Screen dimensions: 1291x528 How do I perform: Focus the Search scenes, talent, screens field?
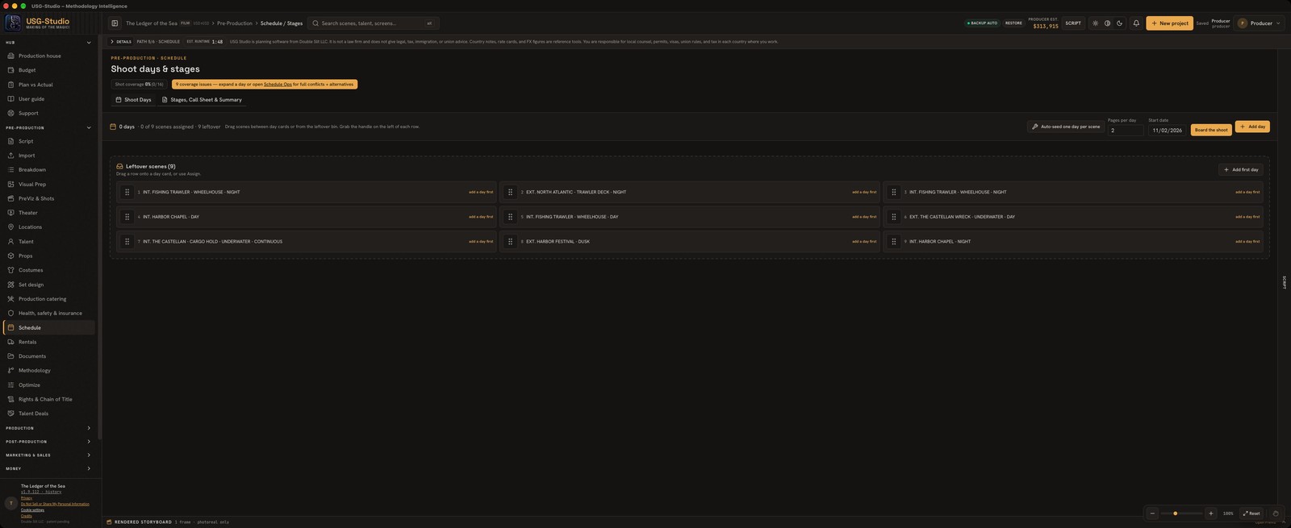[373, 23]
